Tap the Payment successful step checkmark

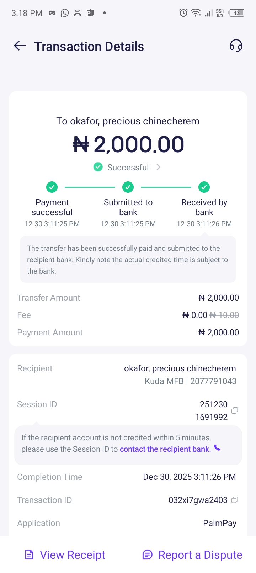pos(52,187)
